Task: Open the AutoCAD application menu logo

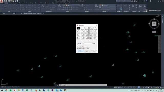Action: click(x=2, y=2)
